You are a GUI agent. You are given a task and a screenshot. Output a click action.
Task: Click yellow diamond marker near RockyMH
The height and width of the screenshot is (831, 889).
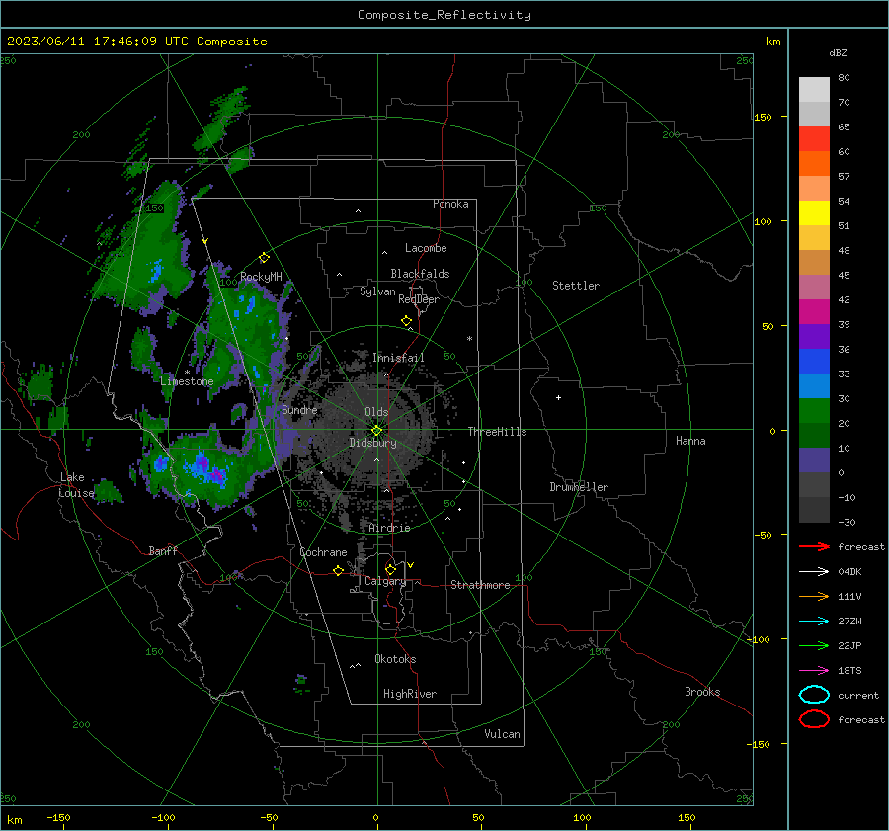click(264, 258)
